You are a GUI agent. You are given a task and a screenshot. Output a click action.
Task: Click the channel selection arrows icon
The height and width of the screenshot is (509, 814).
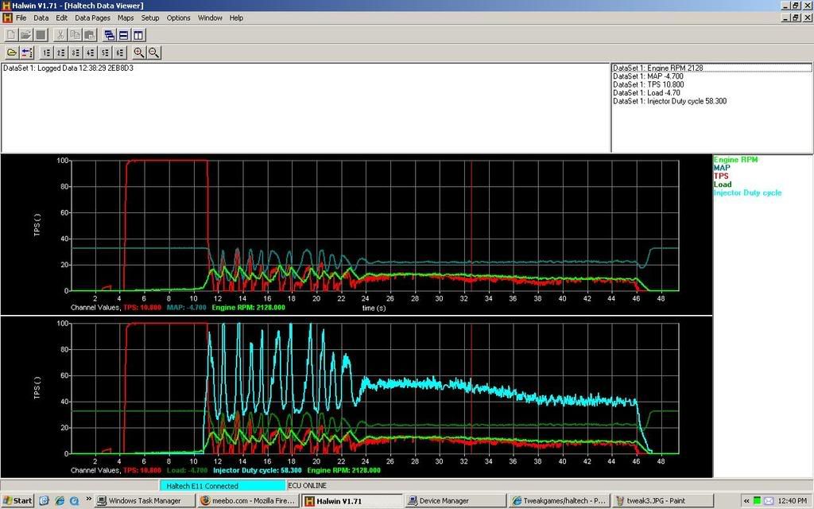point(27,52)
